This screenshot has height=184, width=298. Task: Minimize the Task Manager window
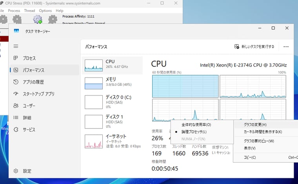tap(260, 28)
